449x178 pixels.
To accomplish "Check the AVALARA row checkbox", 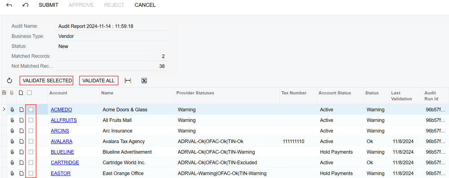I will point(31,141).
